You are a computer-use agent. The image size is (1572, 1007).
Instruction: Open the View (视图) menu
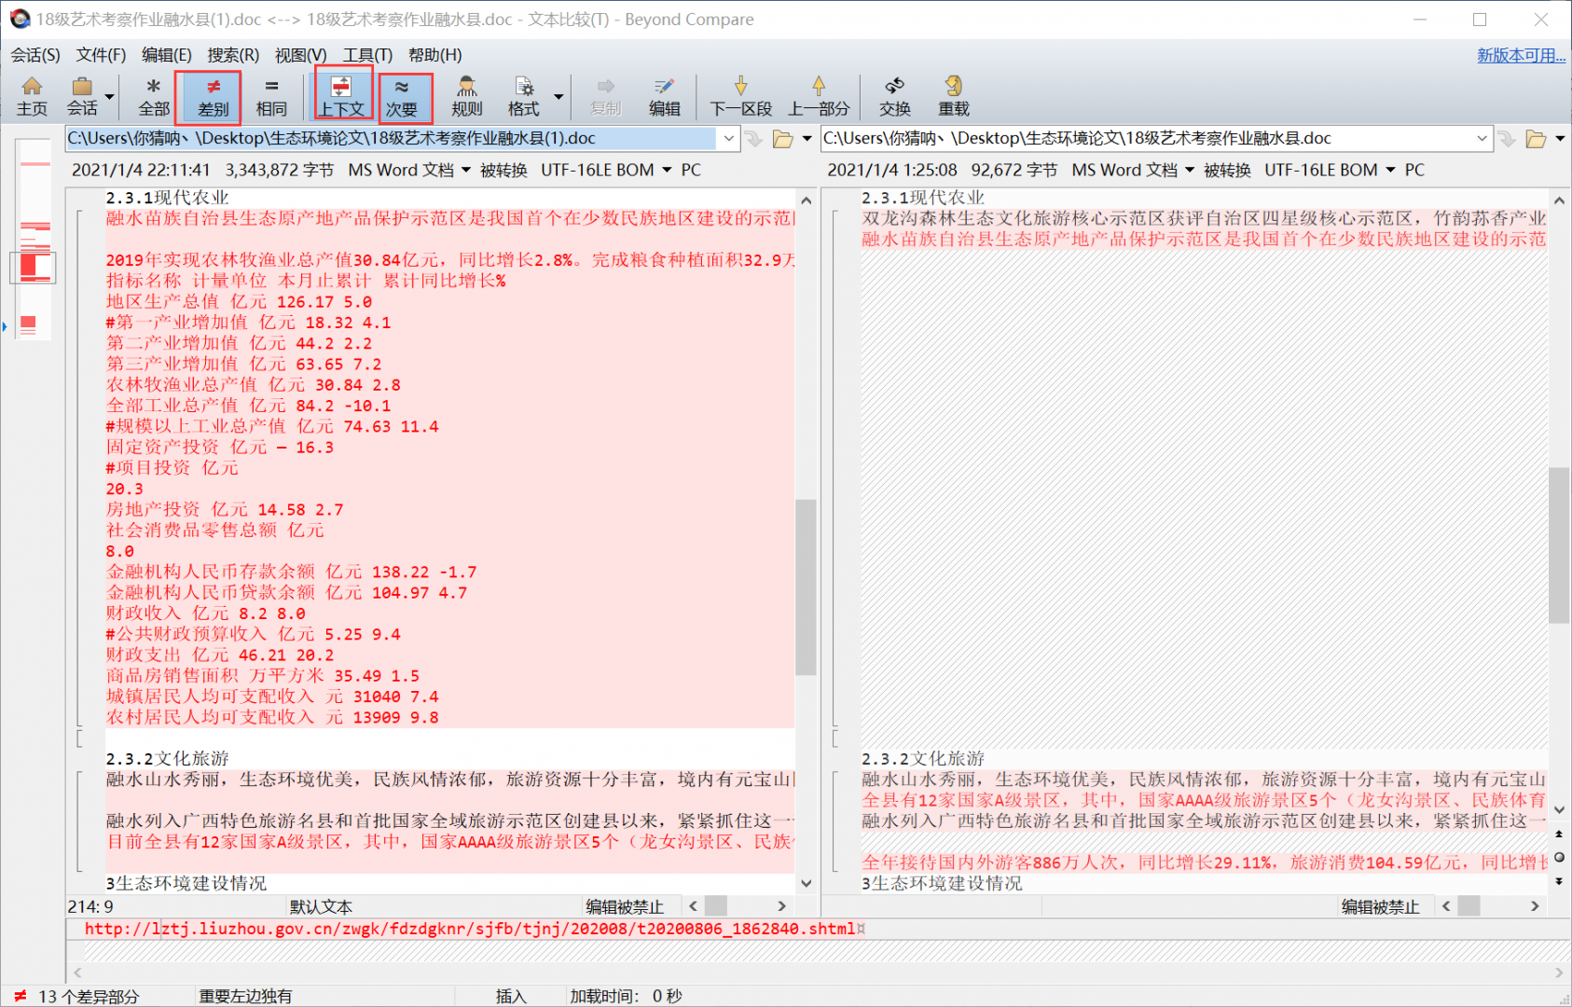point(300,55)
